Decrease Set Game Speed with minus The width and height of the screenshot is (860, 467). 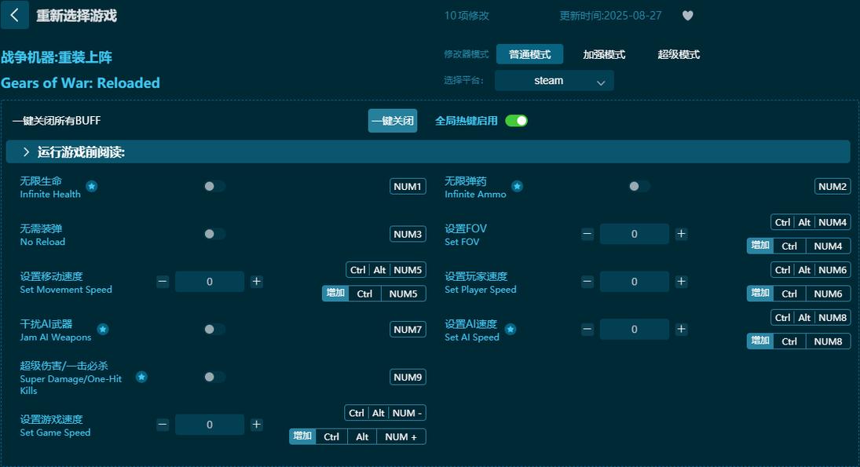[163, 425]
